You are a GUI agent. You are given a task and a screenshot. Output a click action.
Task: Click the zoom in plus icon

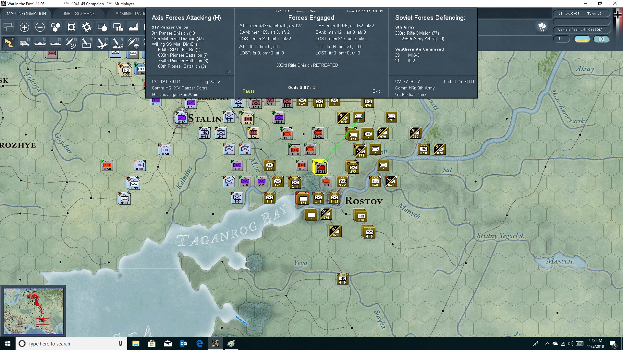(24, 27)
